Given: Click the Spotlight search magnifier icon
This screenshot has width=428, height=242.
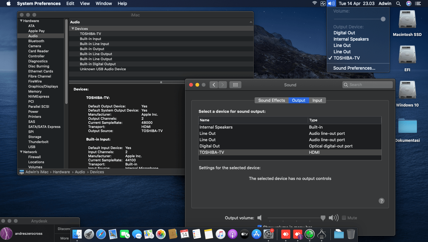Looking at the screenshot, I should pyautogui.click(x=398, y=3).
